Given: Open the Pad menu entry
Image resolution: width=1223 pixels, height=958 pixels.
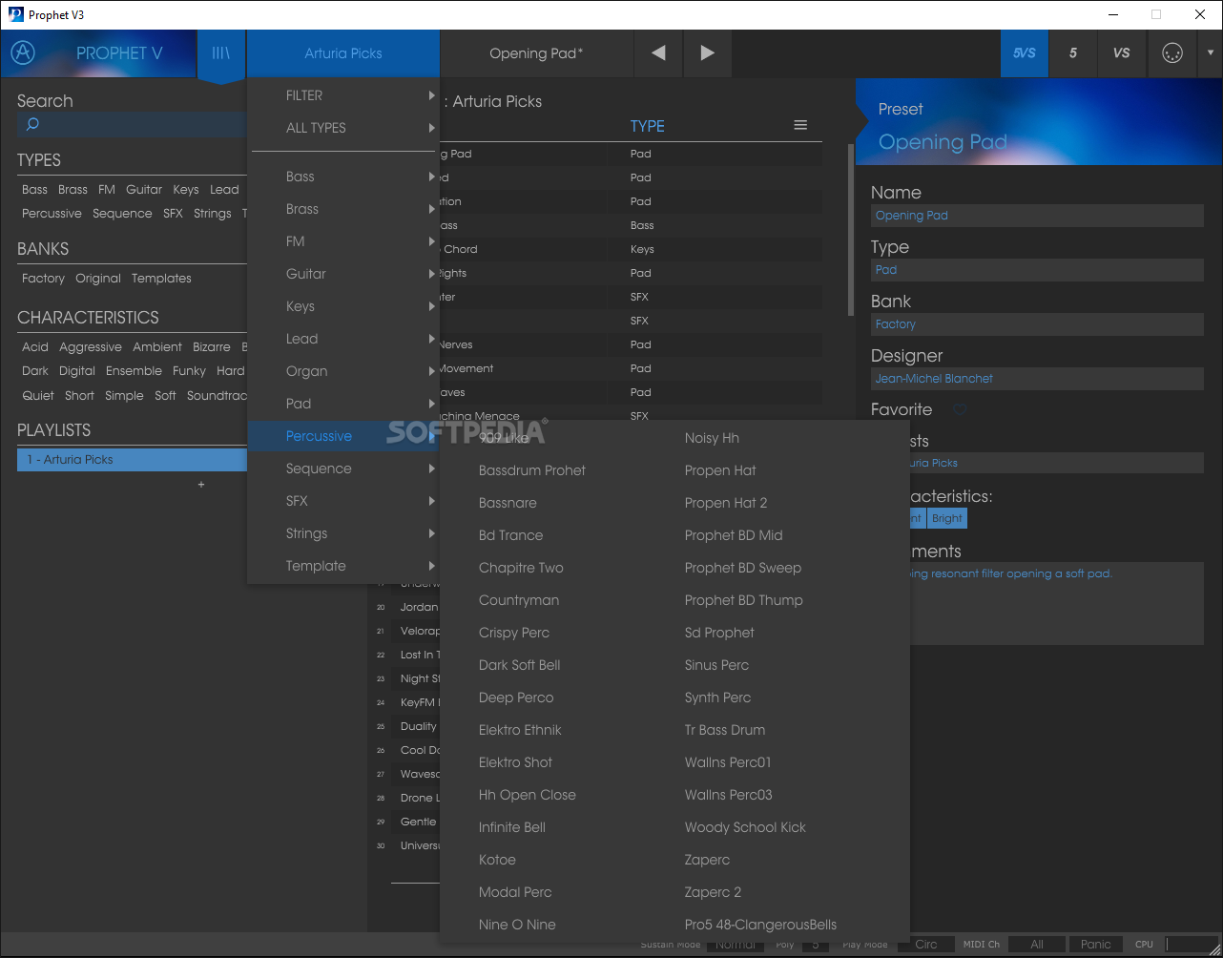Looking at the screenshot, I should click(x=343, y=404).
